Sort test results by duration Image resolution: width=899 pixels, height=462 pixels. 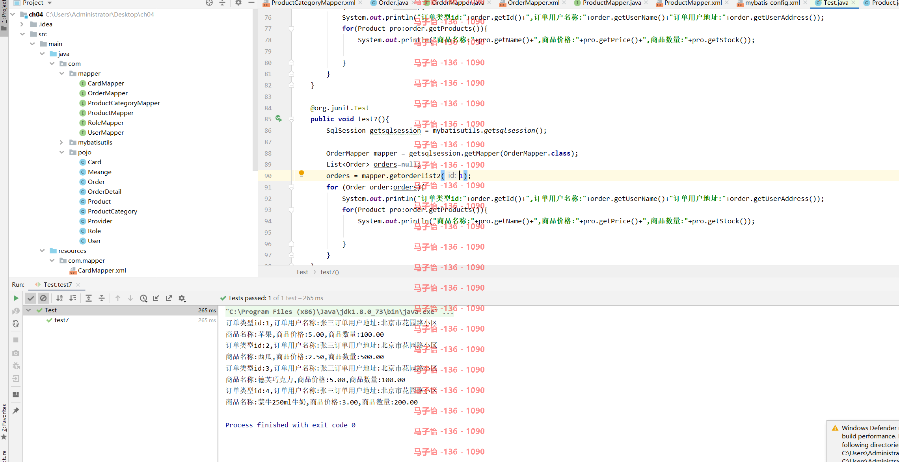[73, 298]
